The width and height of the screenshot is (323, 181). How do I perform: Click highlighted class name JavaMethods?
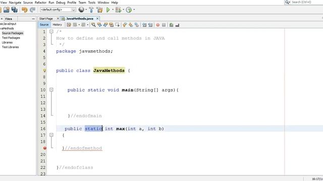(x=109, y=70)
